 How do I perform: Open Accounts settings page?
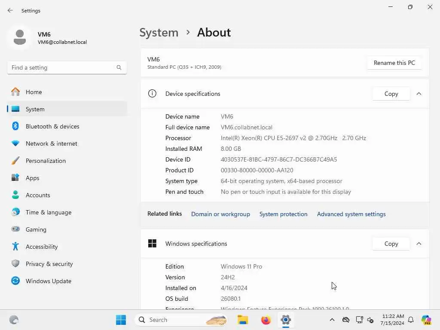pyautogui.click(x=67, y=195)
